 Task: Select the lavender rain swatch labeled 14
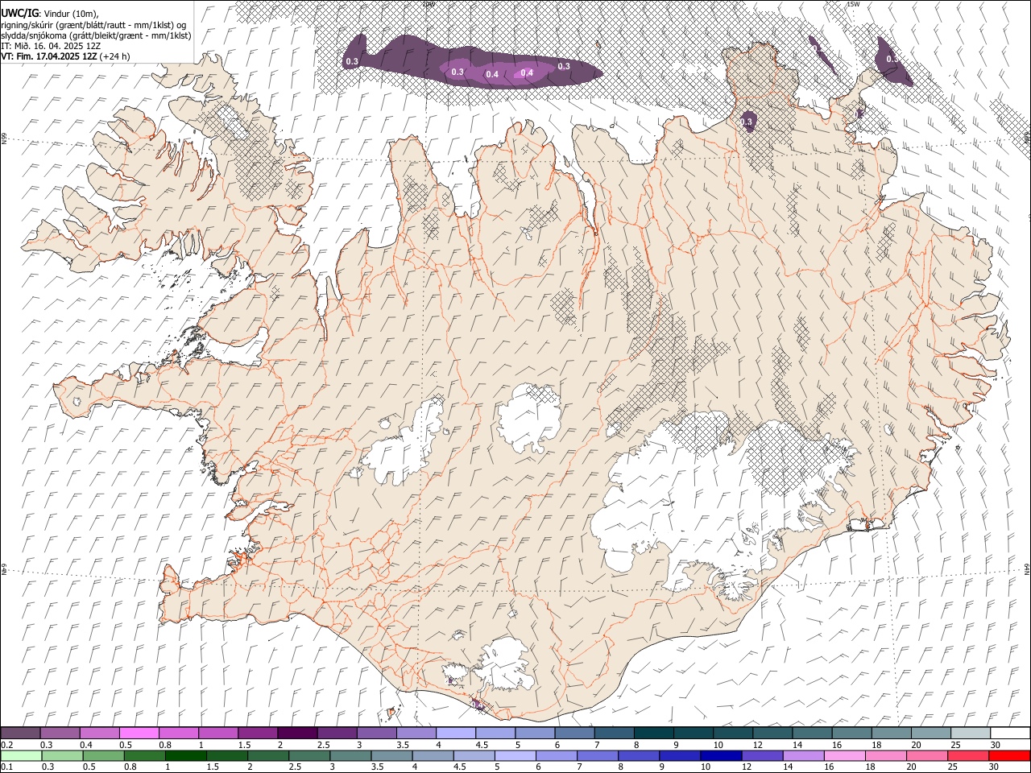pos(802,755)
